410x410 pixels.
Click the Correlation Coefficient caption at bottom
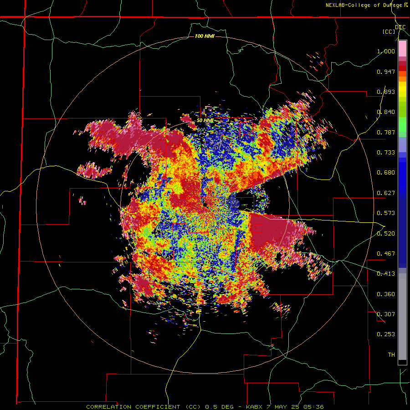pyautogui.click(x=205, y=407)
